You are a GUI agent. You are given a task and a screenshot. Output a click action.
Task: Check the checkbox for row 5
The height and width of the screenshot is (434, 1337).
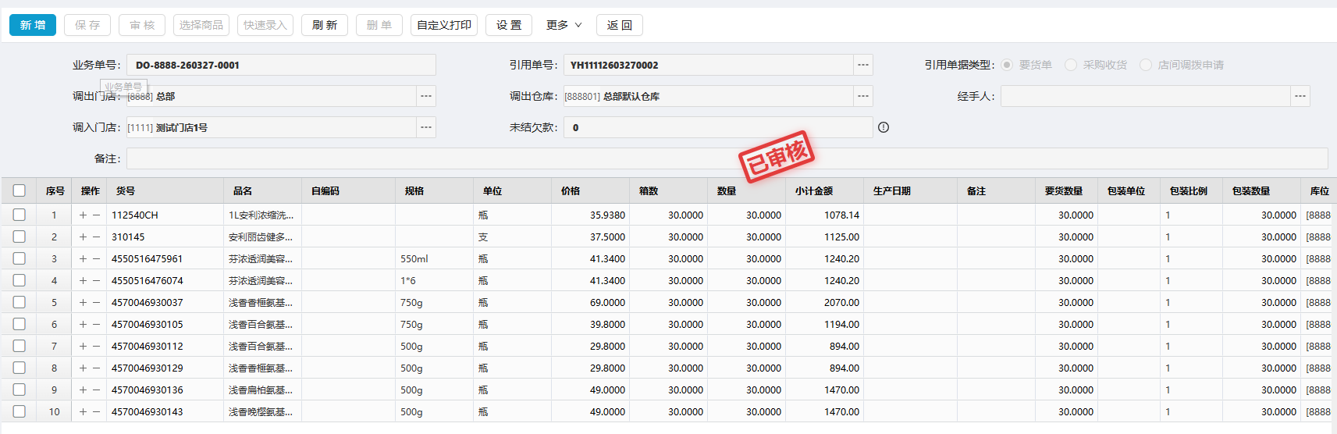(x=20, y=302)
